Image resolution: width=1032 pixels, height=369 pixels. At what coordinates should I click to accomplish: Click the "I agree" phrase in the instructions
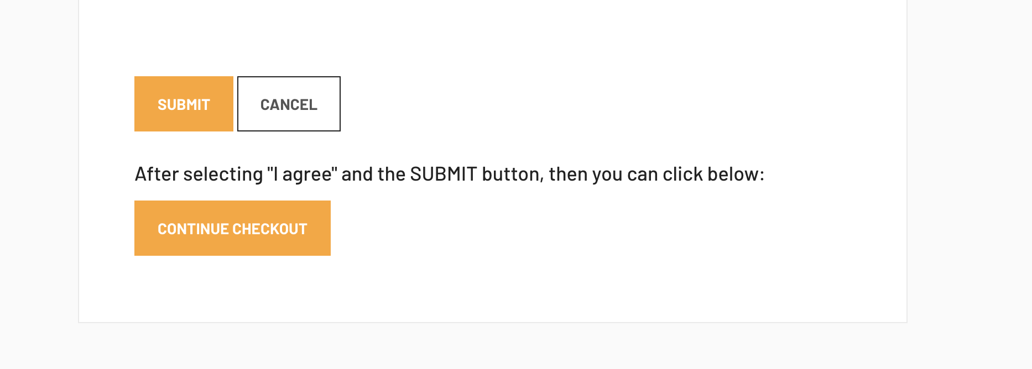click(302, 175)
